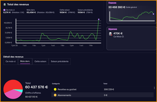This screenshot has width=157, height=102.
Task: Click the coins icon beside Total des revenus
Action: (x=5, y=5)
